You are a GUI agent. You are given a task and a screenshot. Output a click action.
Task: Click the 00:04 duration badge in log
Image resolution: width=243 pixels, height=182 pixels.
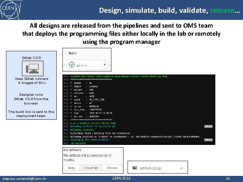209,126
